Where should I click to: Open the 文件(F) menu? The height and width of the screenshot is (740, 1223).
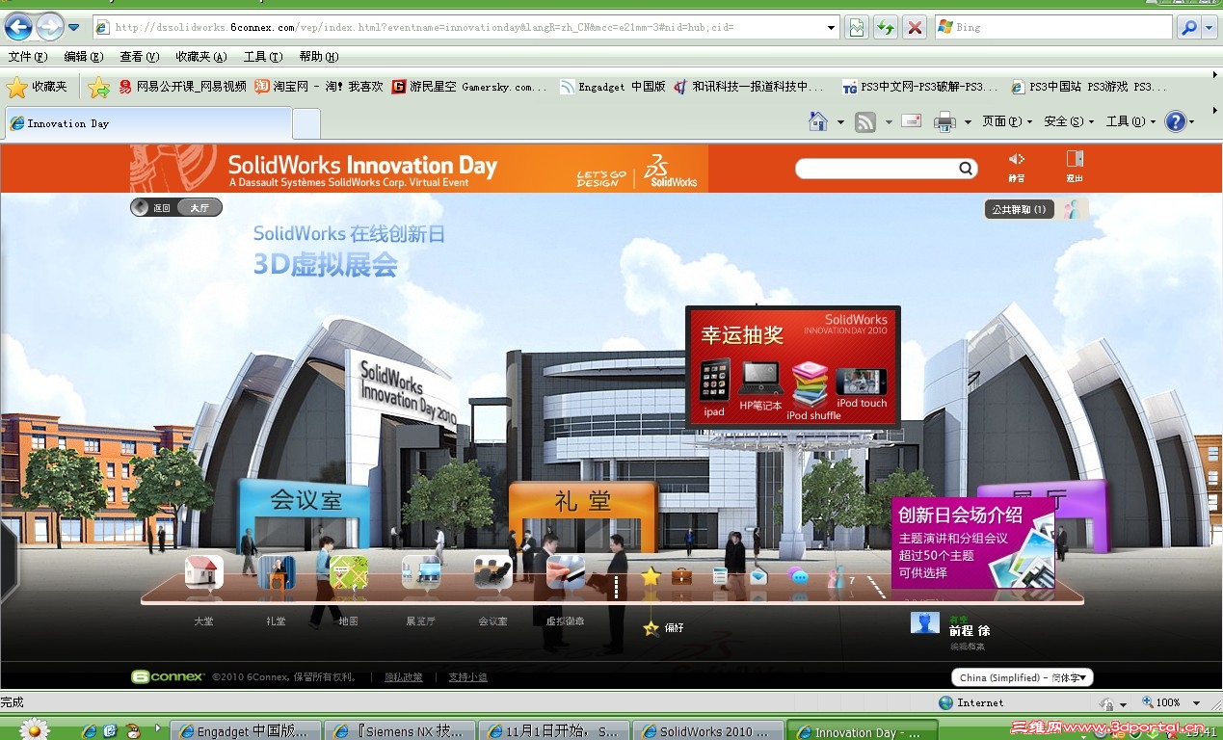pos(28,57)
